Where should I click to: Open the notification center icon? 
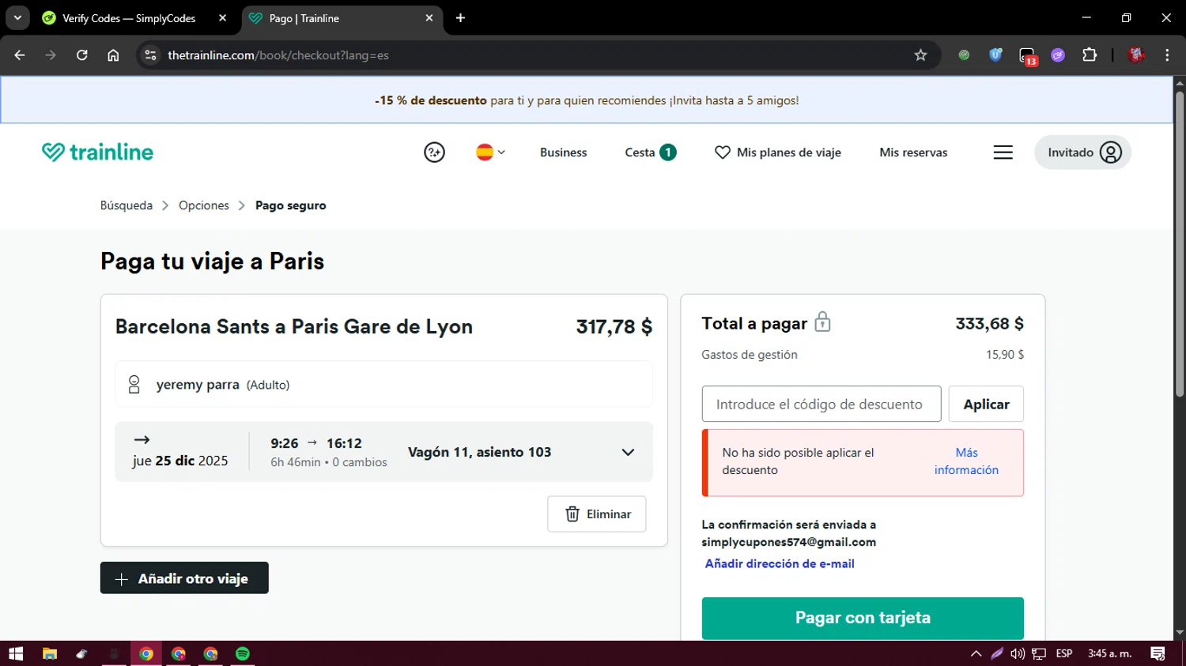1158,653
